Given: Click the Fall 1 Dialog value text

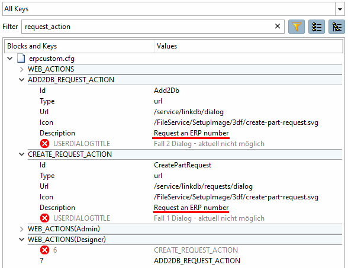Looking at the screenshot, I should point(209,218).
